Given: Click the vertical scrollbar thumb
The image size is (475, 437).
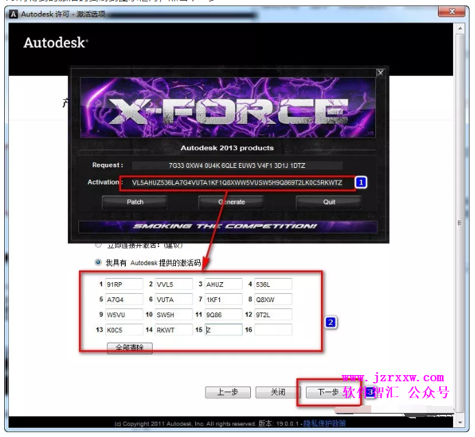Looking at the screenshot, I should [460, 223].
